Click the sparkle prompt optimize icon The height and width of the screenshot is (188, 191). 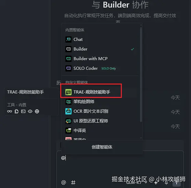(x=156, y=182)
